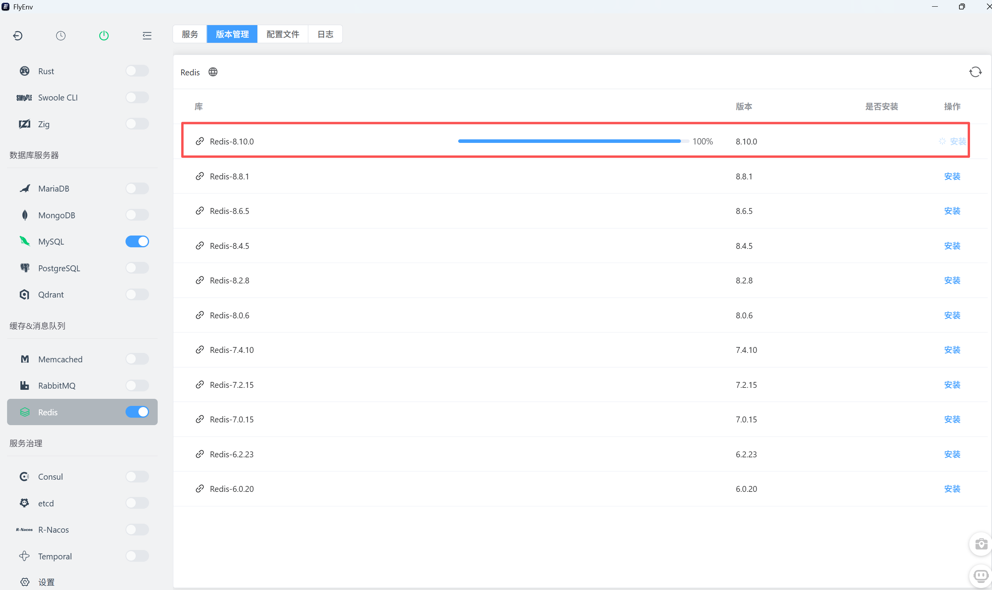Click the Redis-8.2.8 library name
The width and height of the screenshot is (992, 590).
[x=229, y=280]
